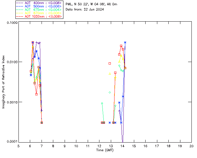Click the x-axis tick label 7
Screen dimensions: 197x158
(42, 146)
